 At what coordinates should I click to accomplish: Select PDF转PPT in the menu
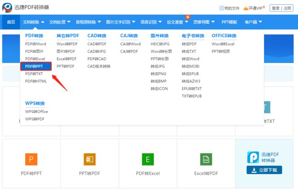36,66
